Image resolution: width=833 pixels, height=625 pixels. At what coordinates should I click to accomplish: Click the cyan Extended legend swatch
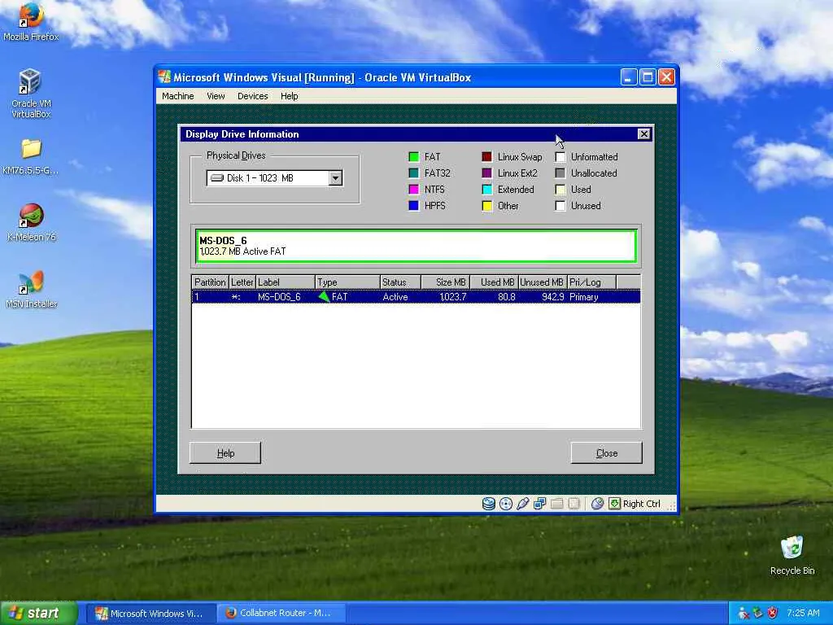487,189
